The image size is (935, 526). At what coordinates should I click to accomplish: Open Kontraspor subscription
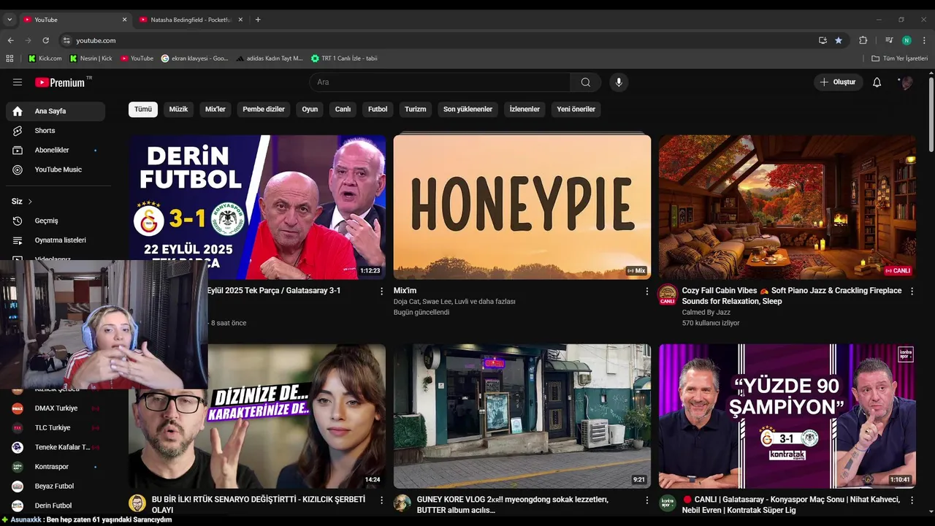[56, 466]
